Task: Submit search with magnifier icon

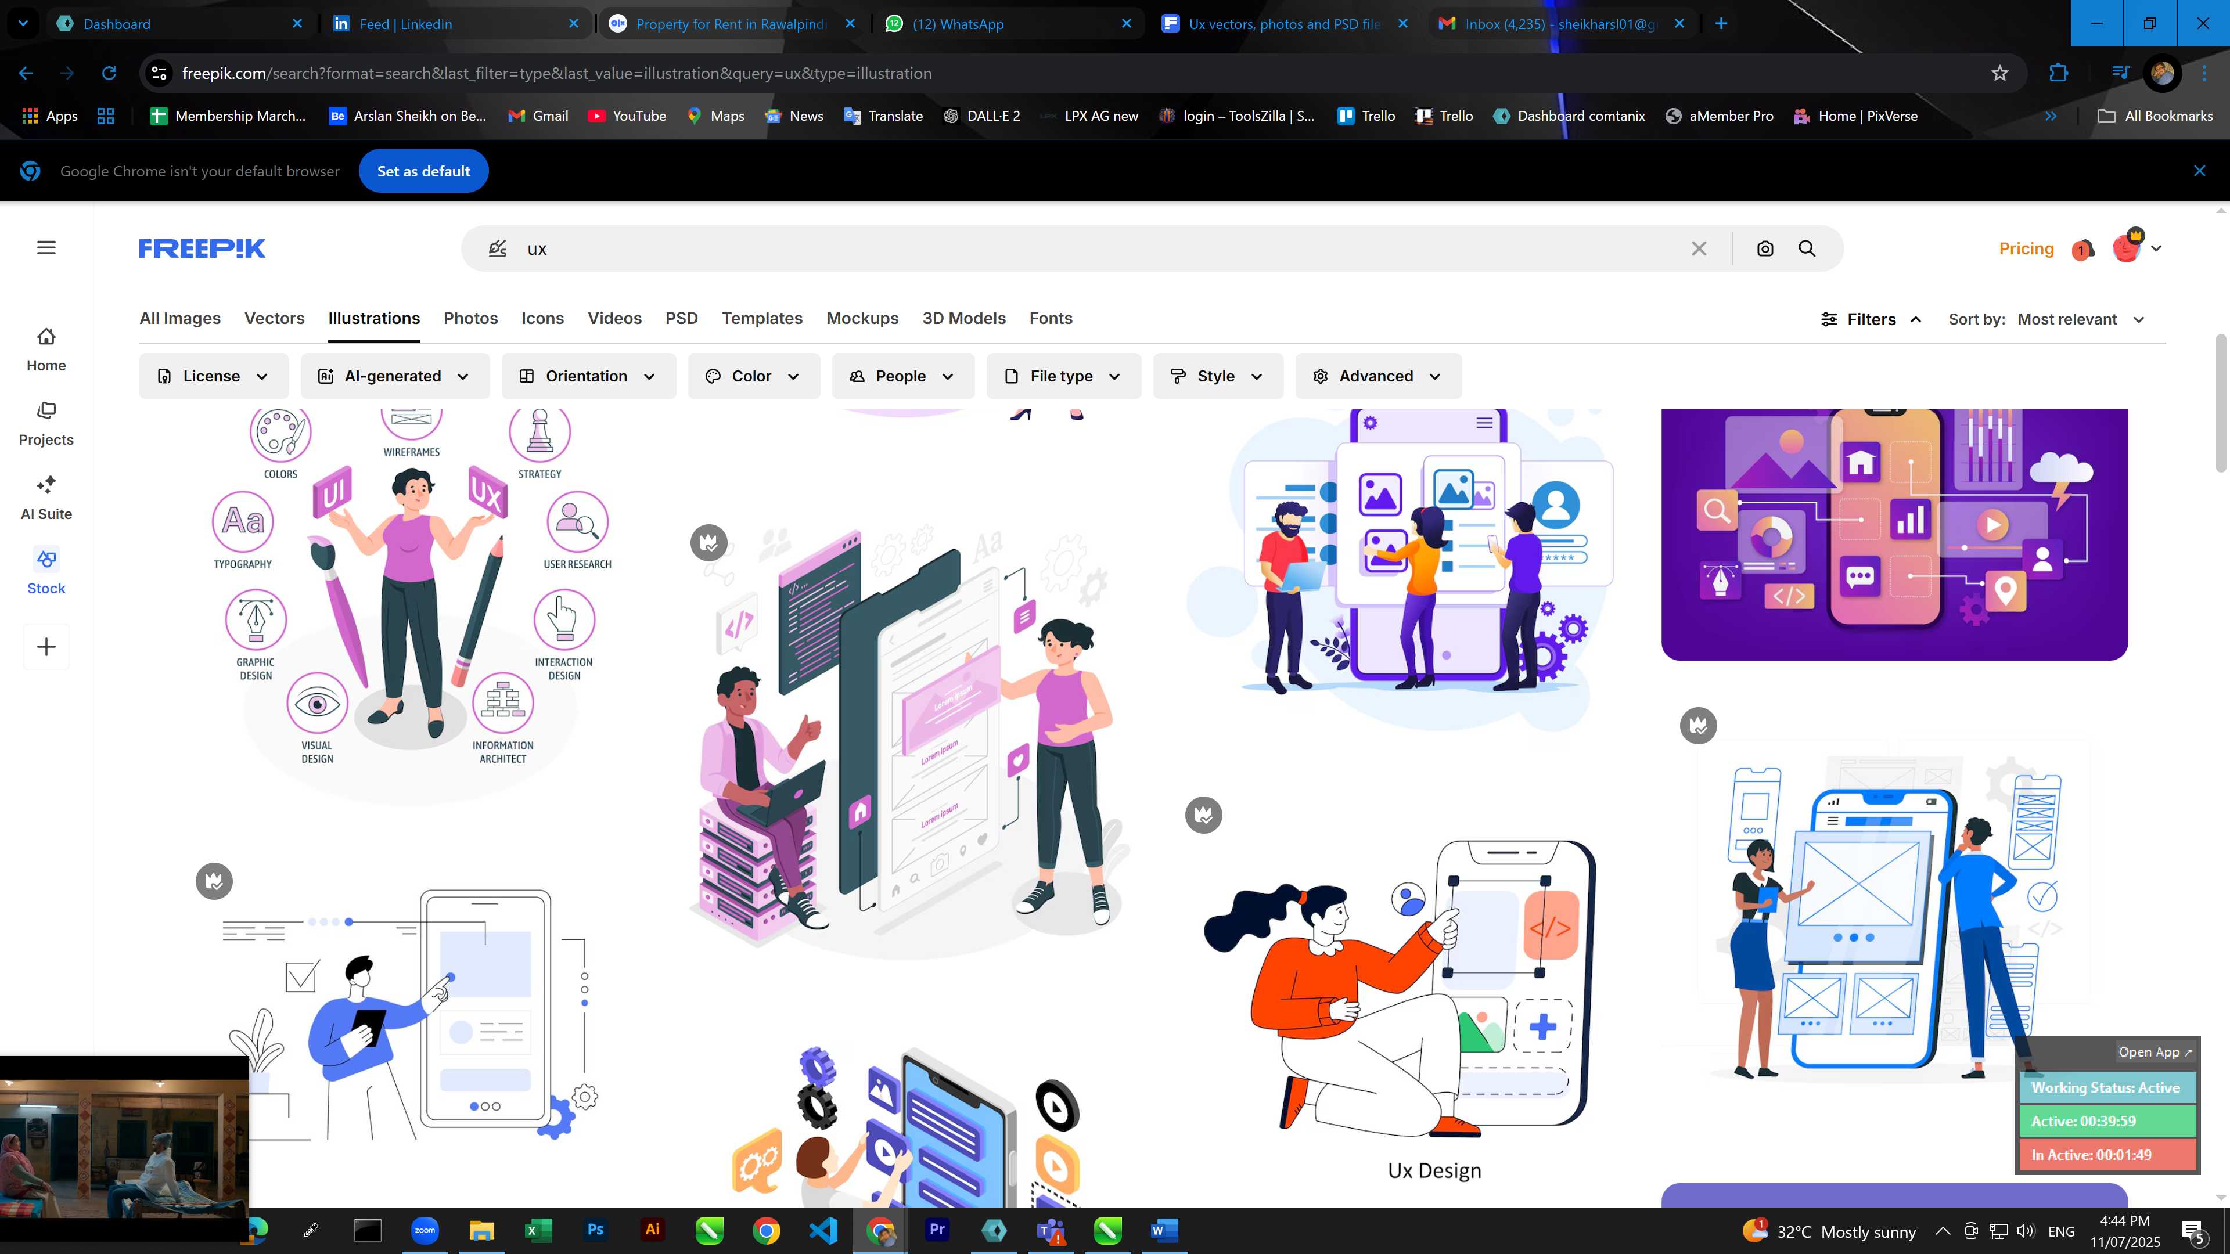Action: point(1807,248)
